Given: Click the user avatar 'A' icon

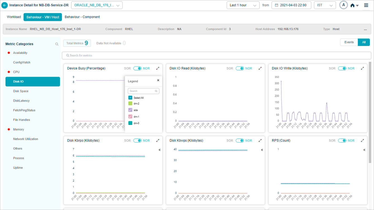Looking at the screenshot, I should coord(344,5).
